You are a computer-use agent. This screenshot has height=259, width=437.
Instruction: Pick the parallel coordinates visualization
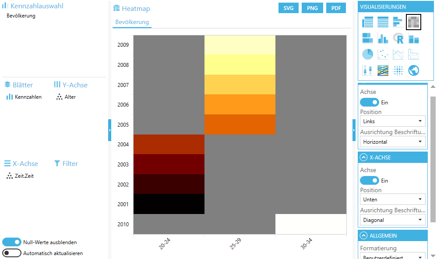click(383, 70)
